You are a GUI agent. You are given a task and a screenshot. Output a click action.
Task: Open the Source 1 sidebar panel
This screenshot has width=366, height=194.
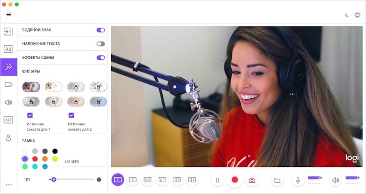click(x=8, y=32)
